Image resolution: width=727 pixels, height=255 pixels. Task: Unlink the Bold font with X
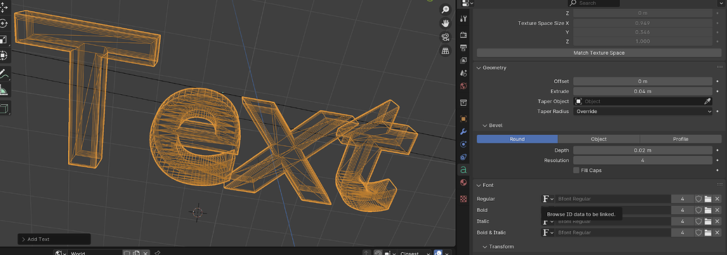click(717, 210)
